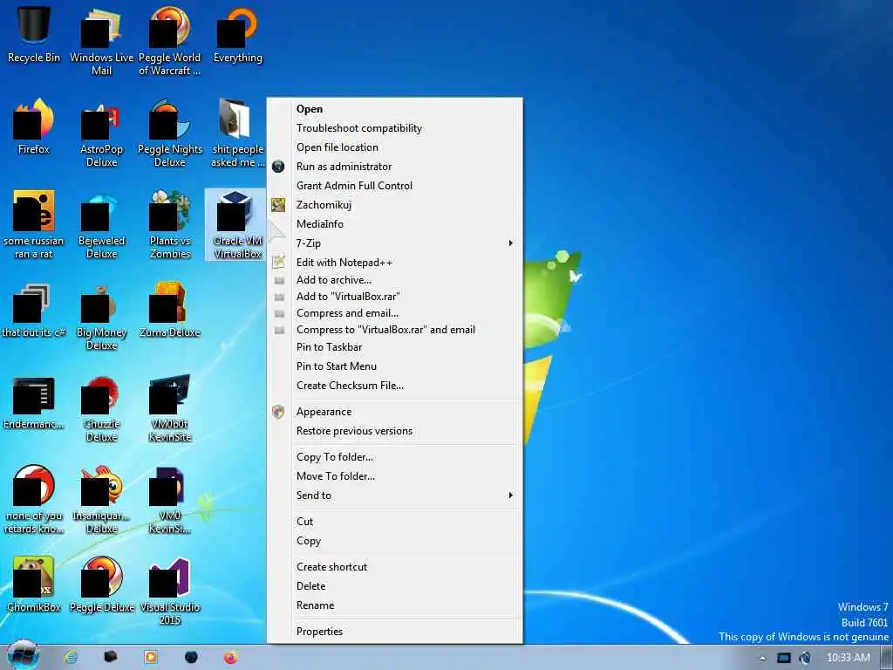893x670 pixels.
Task: Choose Edit with Notepad++
Action: tap(395, 263)
